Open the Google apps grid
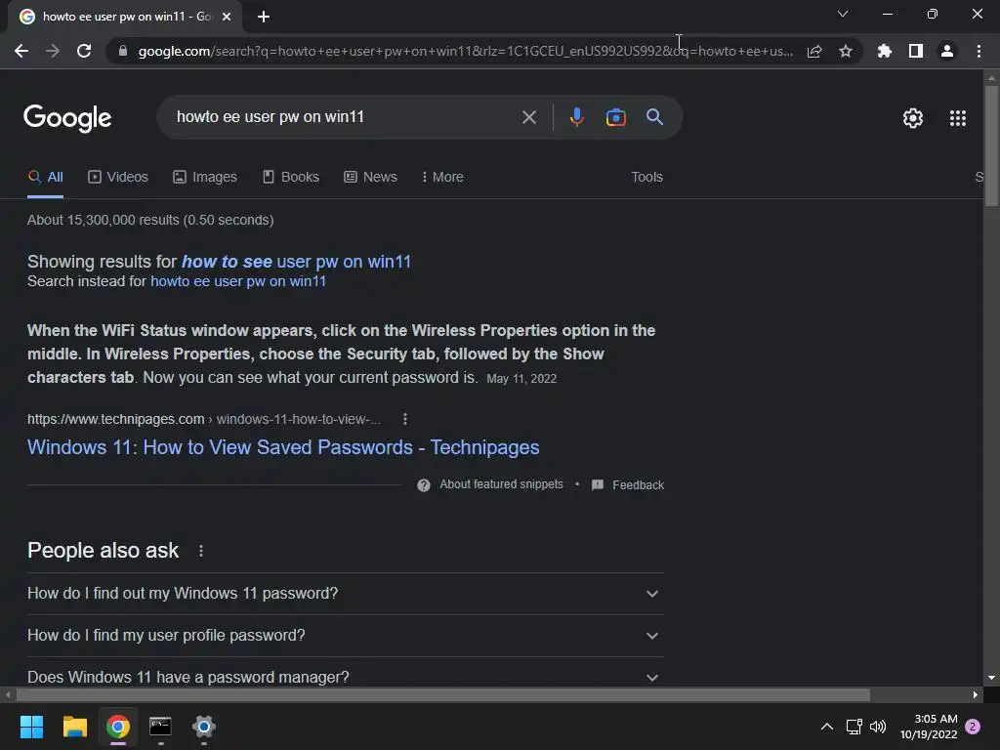Image resolution: width=1000 pixels, height=750 pixels. pos(957,118)
